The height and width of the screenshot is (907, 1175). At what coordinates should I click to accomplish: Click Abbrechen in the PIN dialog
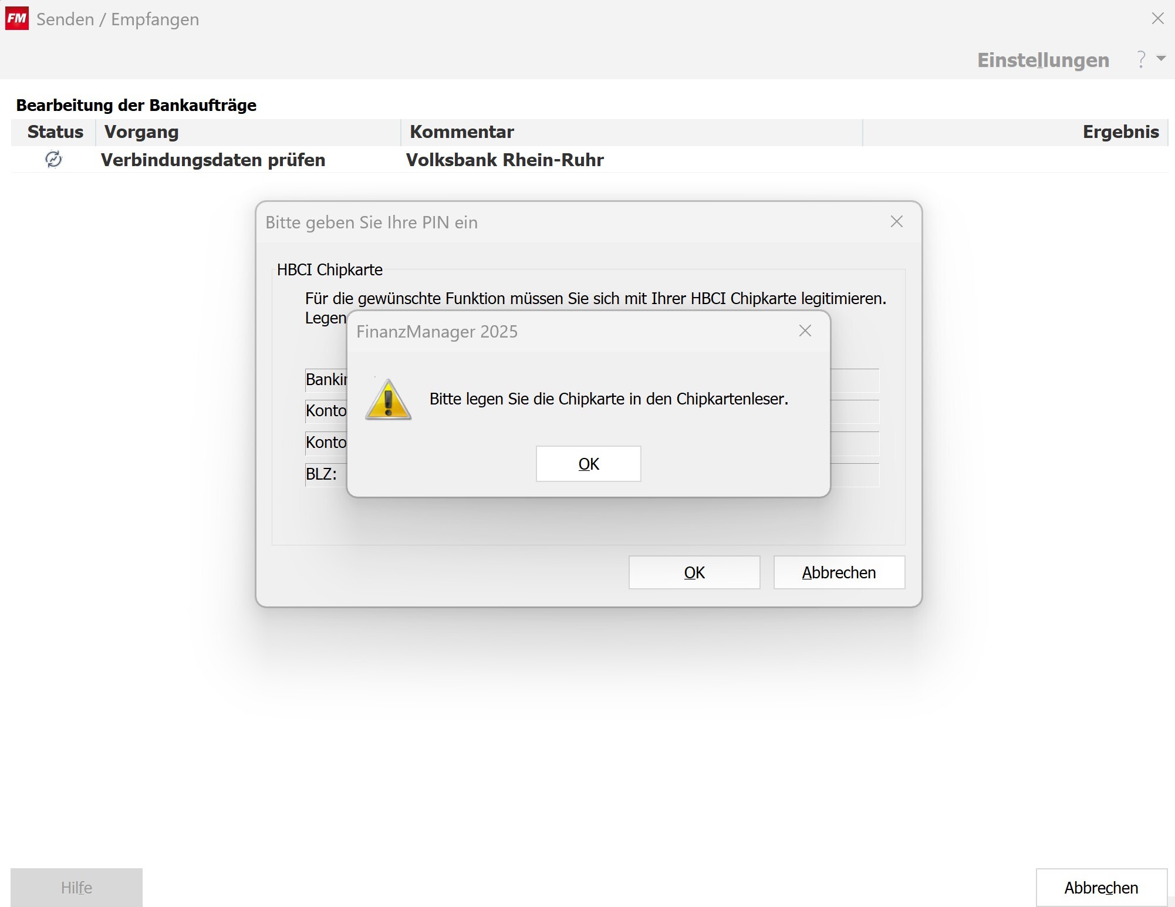tap(839, 572)
